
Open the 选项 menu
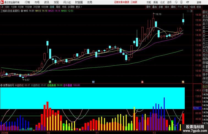click(169, 2)
